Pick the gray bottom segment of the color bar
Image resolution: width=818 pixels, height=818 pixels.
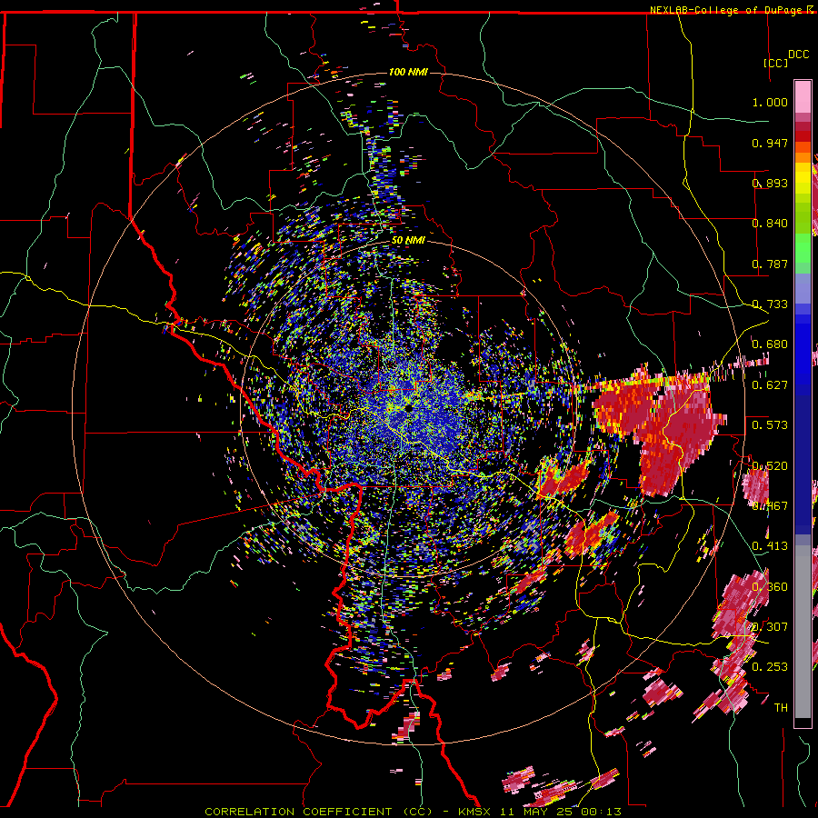pyautogui.click(x=803, y=632)
